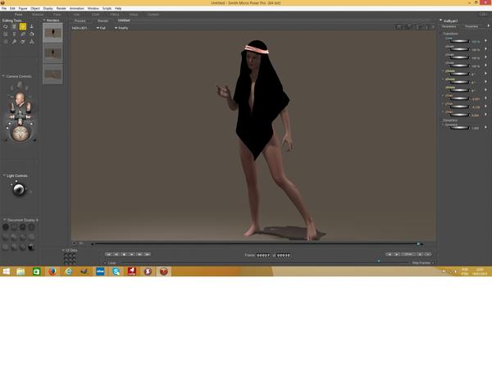Click the xScale parameter dial

[x=459, y=49]
